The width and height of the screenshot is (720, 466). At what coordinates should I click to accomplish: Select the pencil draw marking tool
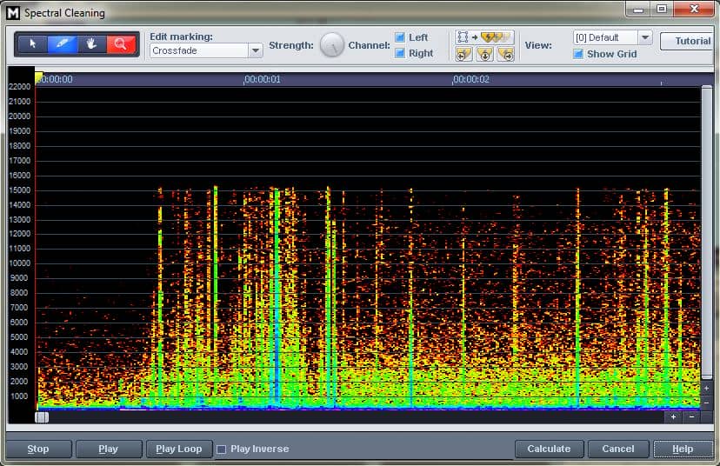[62, 44]
